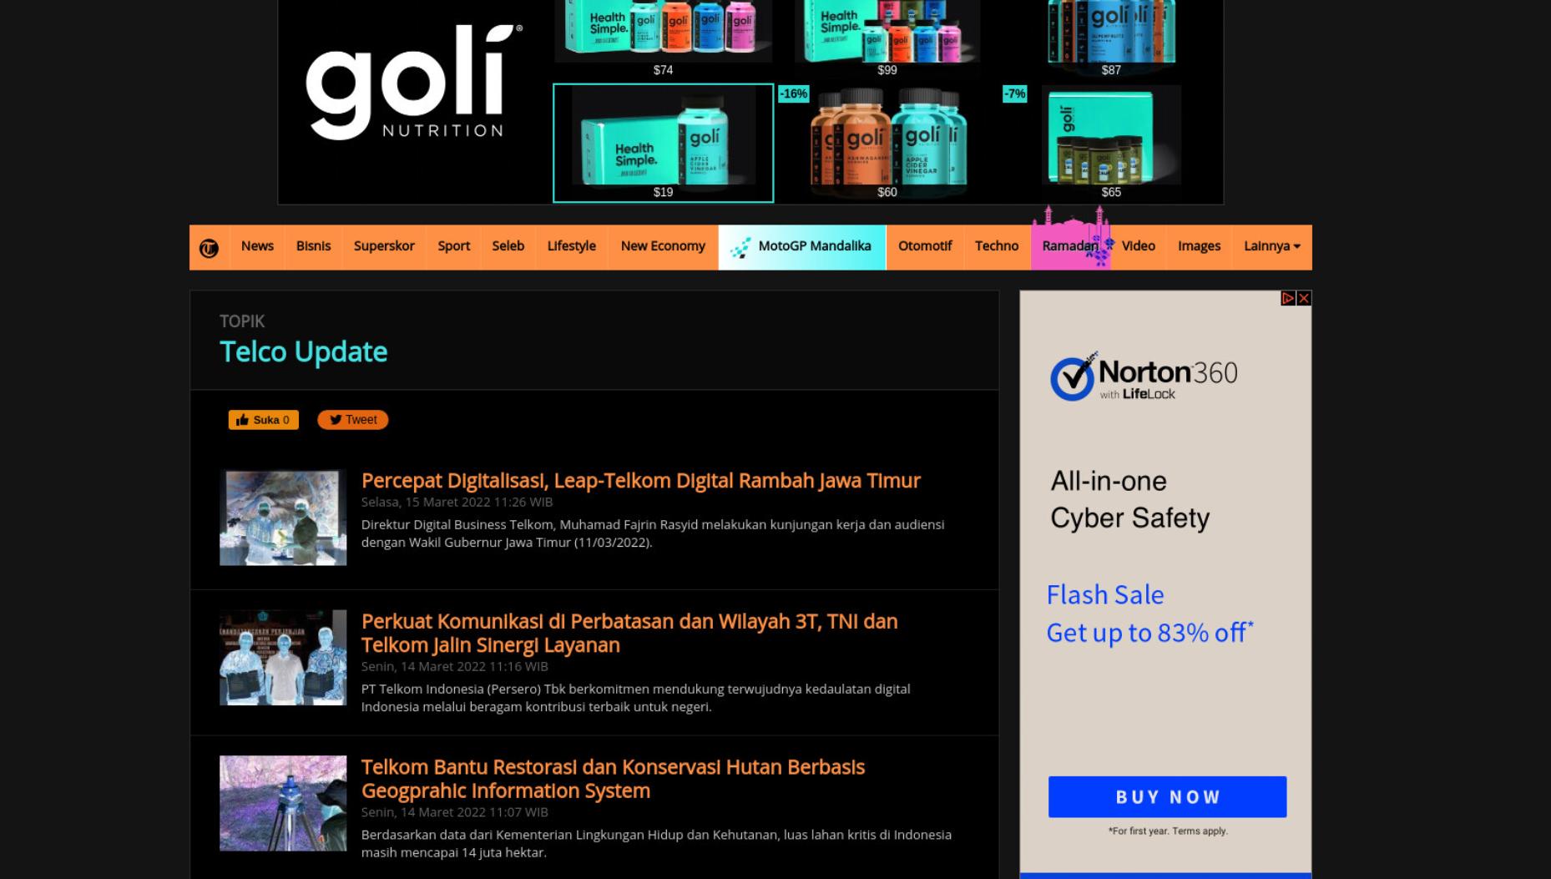Click the Goli Nutrition logo in banner
Image resolution: width=1551 pixels, height=879 pixels.
tap(414, 82)
